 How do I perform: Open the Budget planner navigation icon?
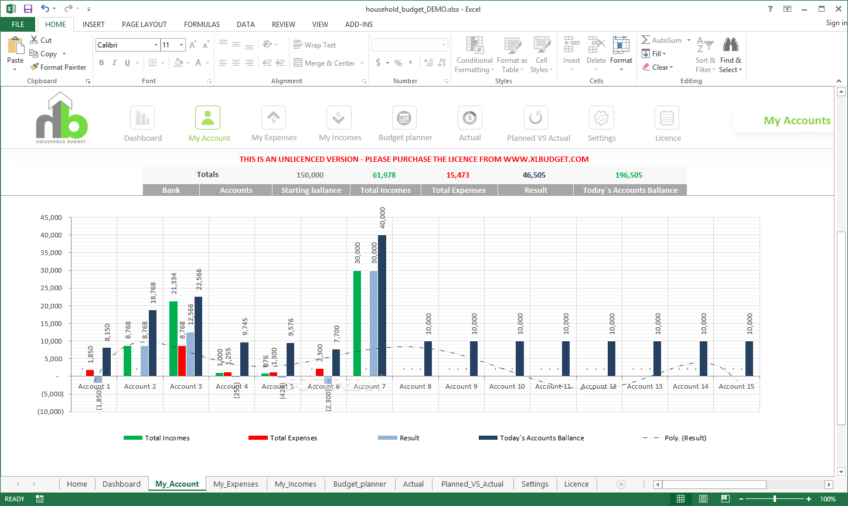pos(404,118)
